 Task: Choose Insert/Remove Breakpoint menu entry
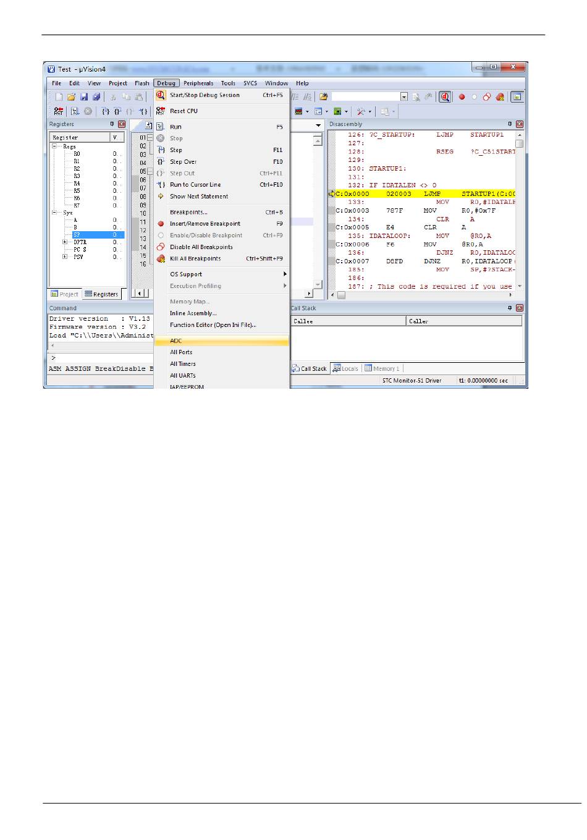coord(222,224)
